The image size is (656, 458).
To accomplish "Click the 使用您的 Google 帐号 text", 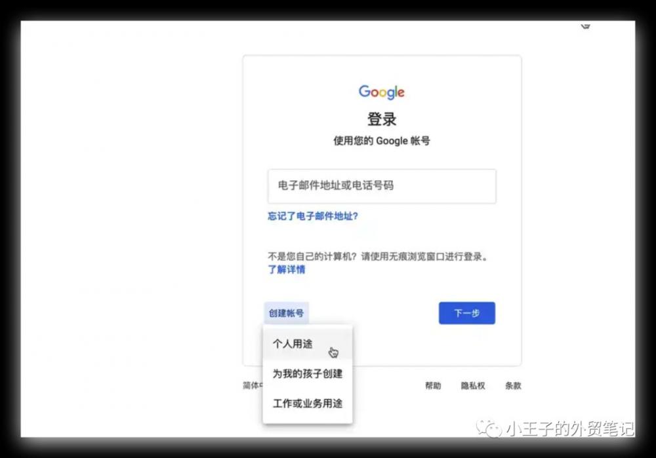I will [x=382, y=141].
